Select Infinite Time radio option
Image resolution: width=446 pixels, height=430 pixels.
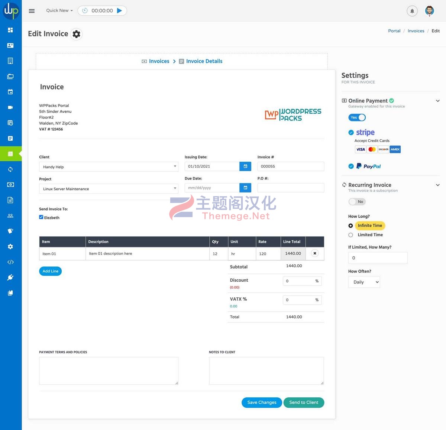[x=350, y=226]
